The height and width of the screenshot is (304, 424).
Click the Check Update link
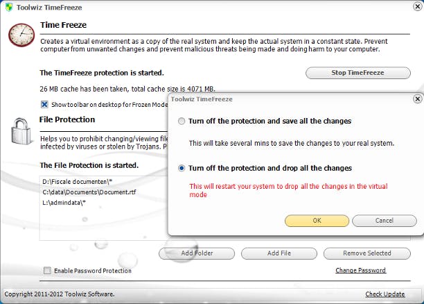pyautogui.click(x=385, y=294)
